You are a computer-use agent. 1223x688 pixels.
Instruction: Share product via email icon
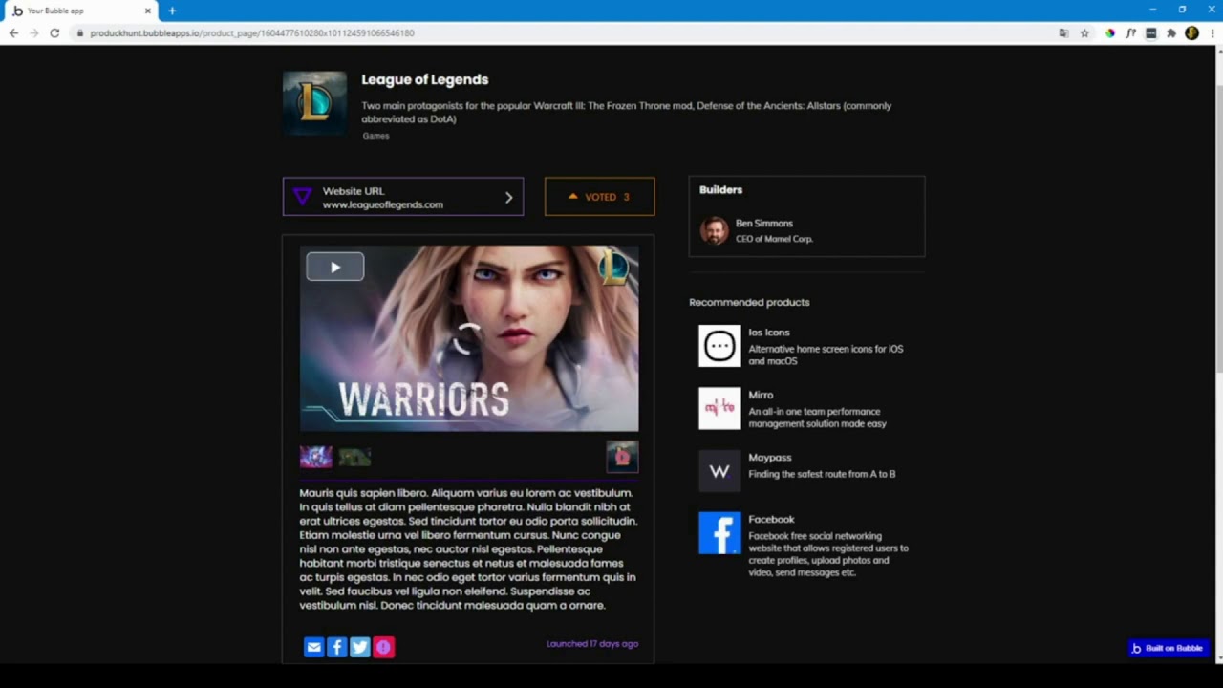pos(313,647)
